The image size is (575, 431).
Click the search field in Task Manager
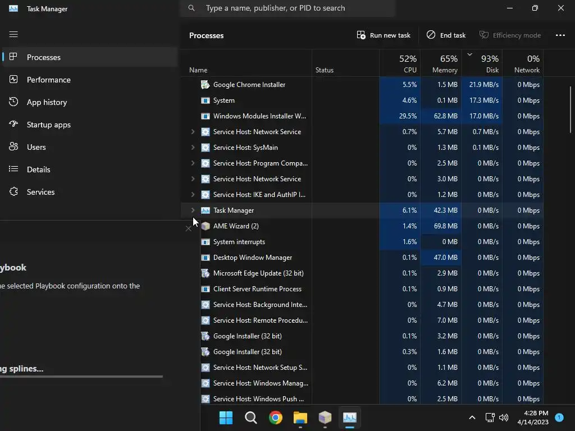288,8
